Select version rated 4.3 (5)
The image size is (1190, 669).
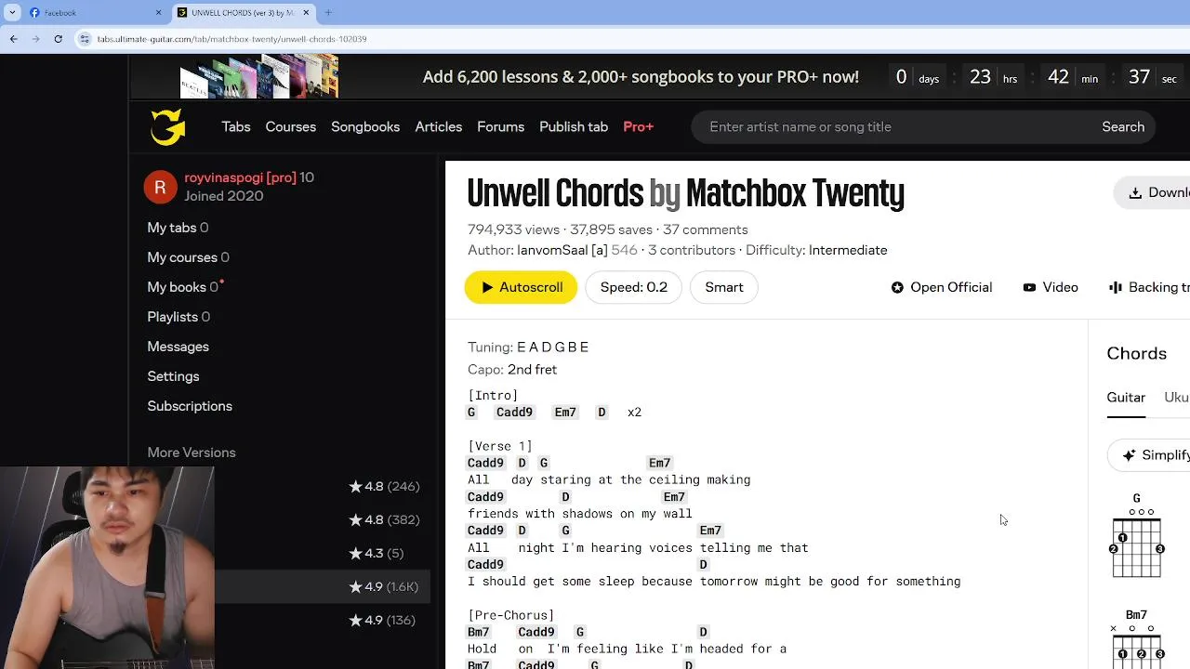[377, 553]
